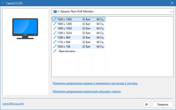Image resolution: width=176 pixels, height=110 pixels.
Task: Click the resize icon beside 1152 x 864
Action: tap(55, 42)
